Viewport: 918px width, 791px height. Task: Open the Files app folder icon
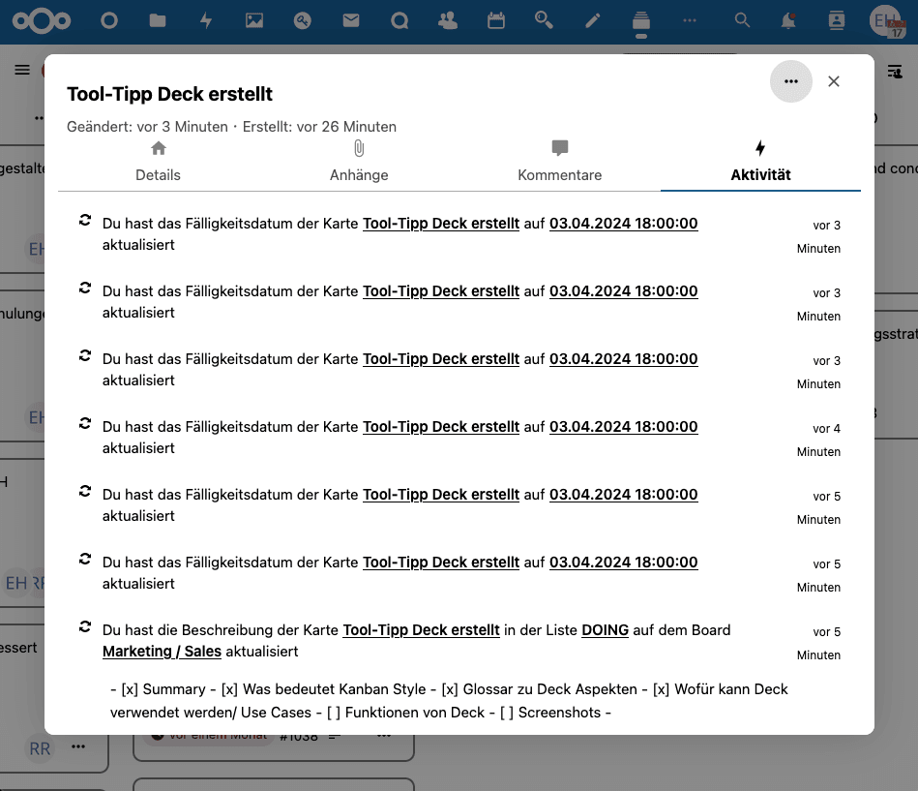tap(158, 20)
